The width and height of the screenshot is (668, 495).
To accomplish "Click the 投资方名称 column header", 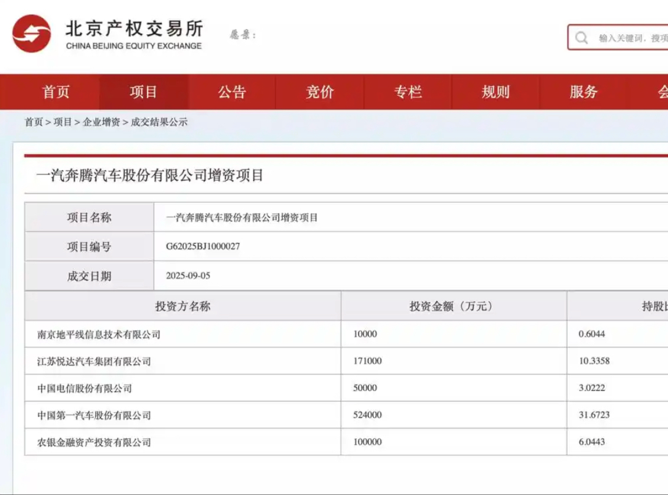I will point(183,306).
